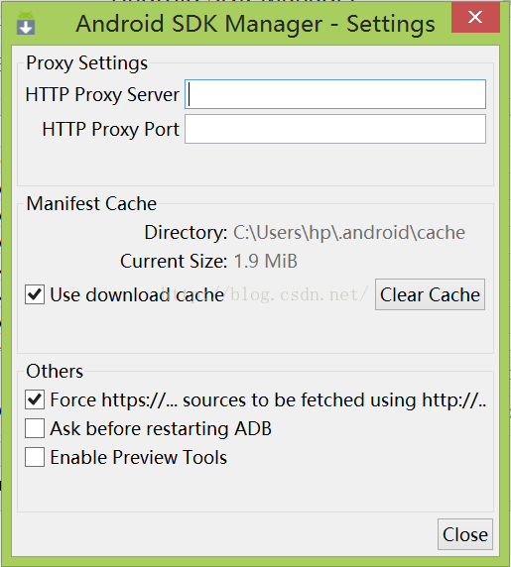The image size is (511, 567).
Task: Click the cache directory path C:\Users\hp\.android\cache
Action: tap(349, 232)
